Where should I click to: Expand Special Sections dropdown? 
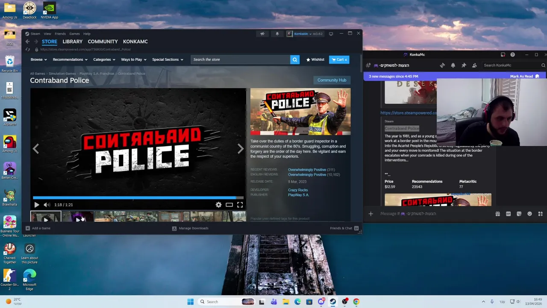point(168,59)
